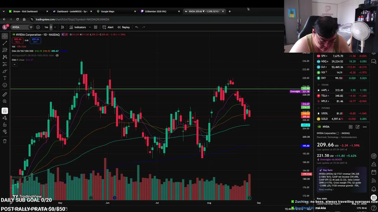Toggle visibility of Michigandolf's OR indicator
The width and height of the screenshot is (378, 212).
pos(57,55)
